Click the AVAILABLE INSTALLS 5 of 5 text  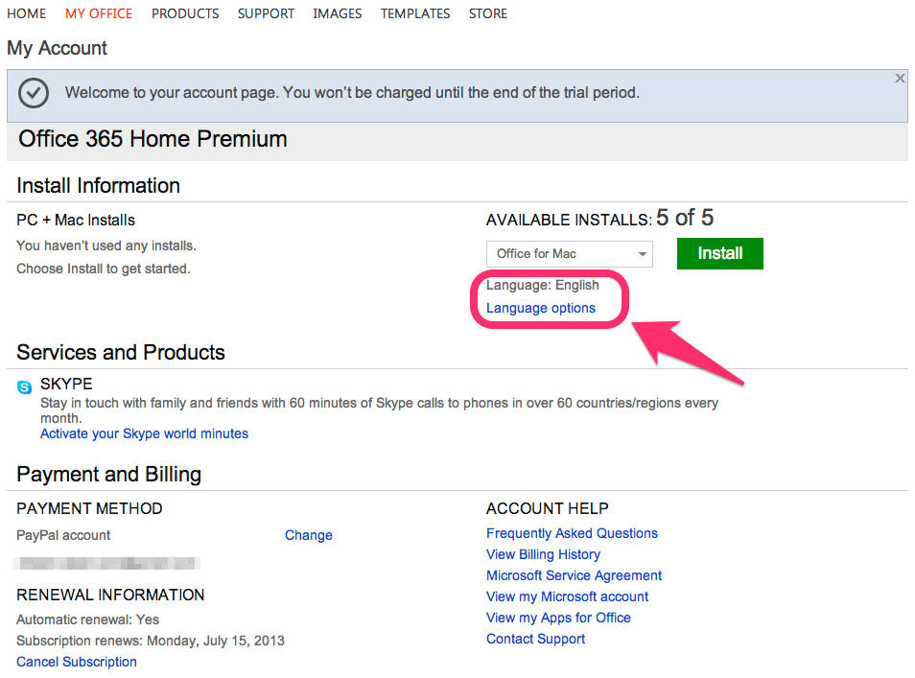pyautogui.click(x=599, y=219)
